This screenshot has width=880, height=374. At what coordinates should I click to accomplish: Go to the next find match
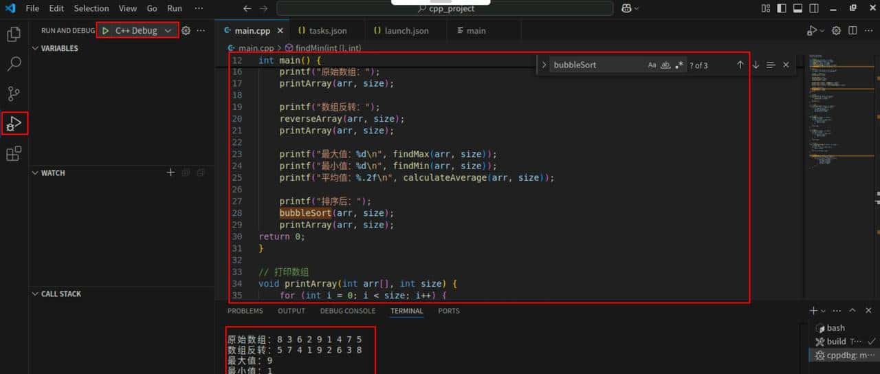tap(756, 65)
